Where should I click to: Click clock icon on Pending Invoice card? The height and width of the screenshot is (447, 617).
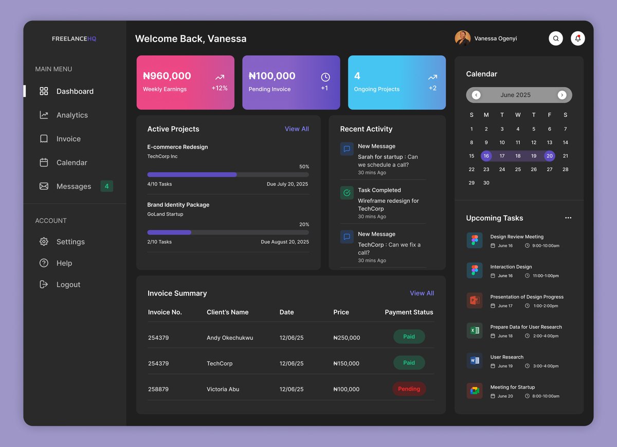pyautogui.click(x=325, y=77)
